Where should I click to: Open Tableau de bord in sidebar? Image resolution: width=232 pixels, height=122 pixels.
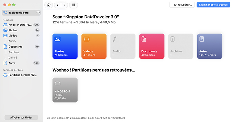pyautogui.click(x=21, y=13)
